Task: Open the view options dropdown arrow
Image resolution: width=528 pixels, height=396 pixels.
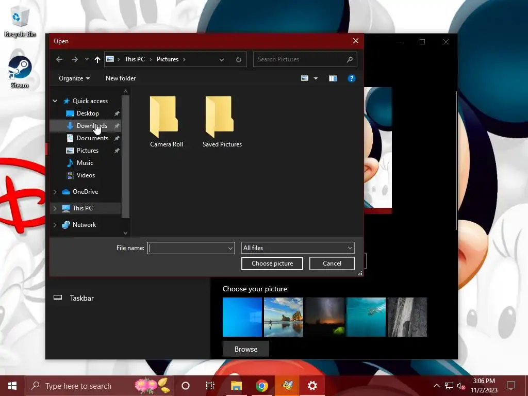Action: pos(316,78)
